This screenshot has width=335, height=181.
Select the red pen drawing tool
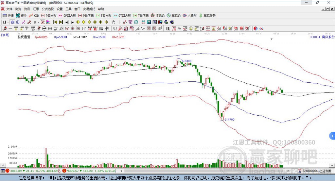(5, 28)
